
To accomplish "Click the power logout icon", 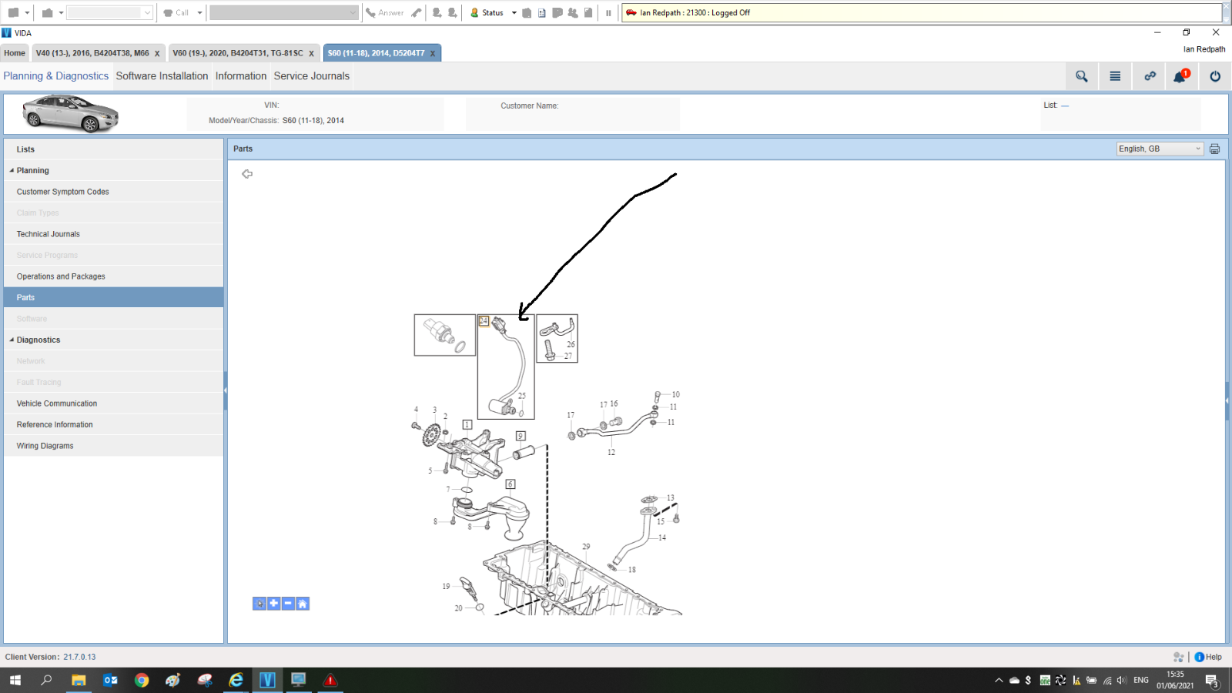I will (x=1214, y=76).
